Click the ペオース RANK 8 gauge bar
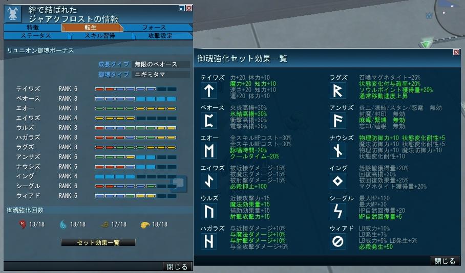465x273 pixels. pyautogui.click(x=136, y=99)
